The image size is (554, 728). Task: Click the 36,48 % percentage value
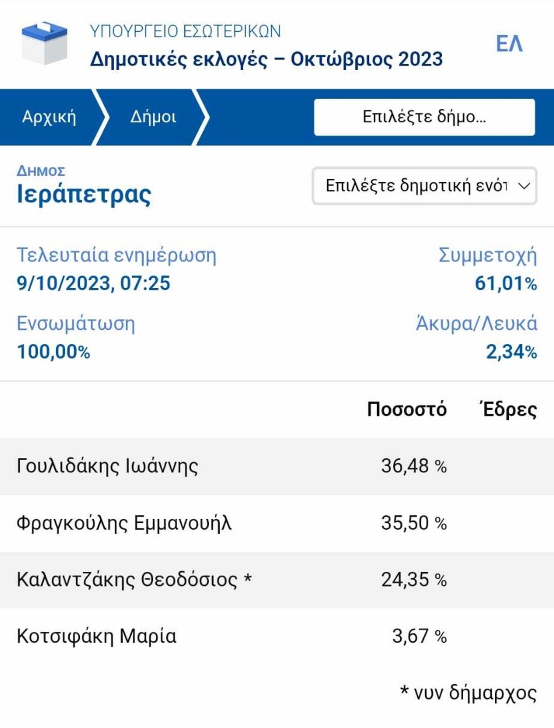click(414, 466)
